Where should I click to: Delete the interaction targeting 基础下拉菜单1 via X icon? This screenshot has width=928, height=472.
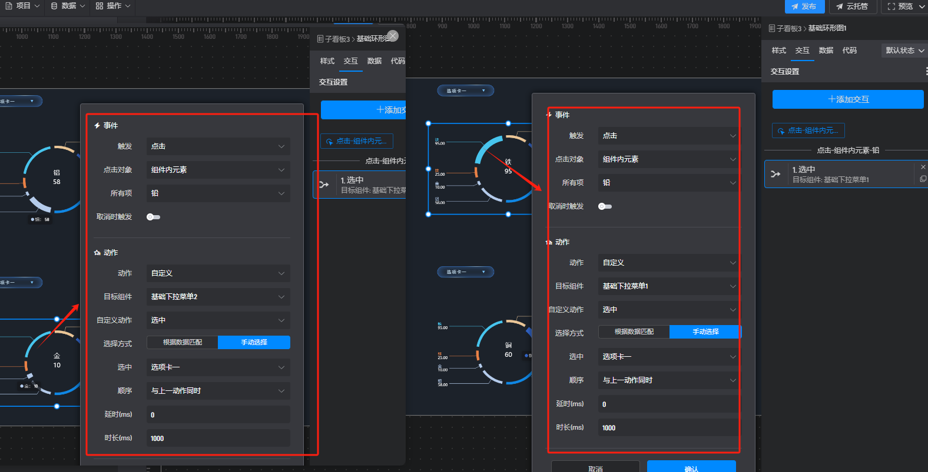pos(923,168)
